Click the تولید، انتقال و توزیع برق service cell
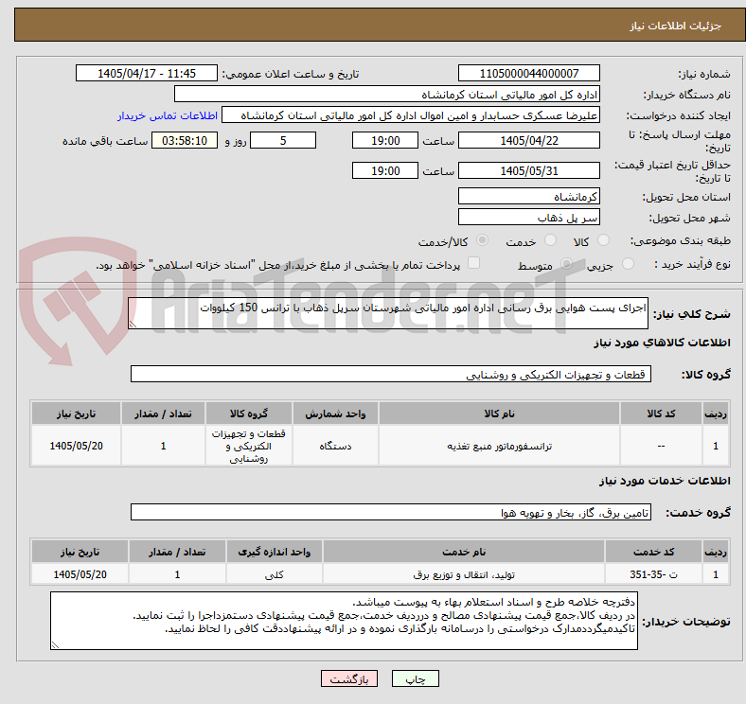Image resolution: width=746 pixels, height=704 pixels. coord(464,574)
